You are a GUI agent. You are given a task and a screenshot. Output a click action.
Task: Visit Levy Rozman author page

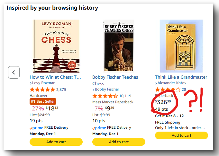(43, 83)
